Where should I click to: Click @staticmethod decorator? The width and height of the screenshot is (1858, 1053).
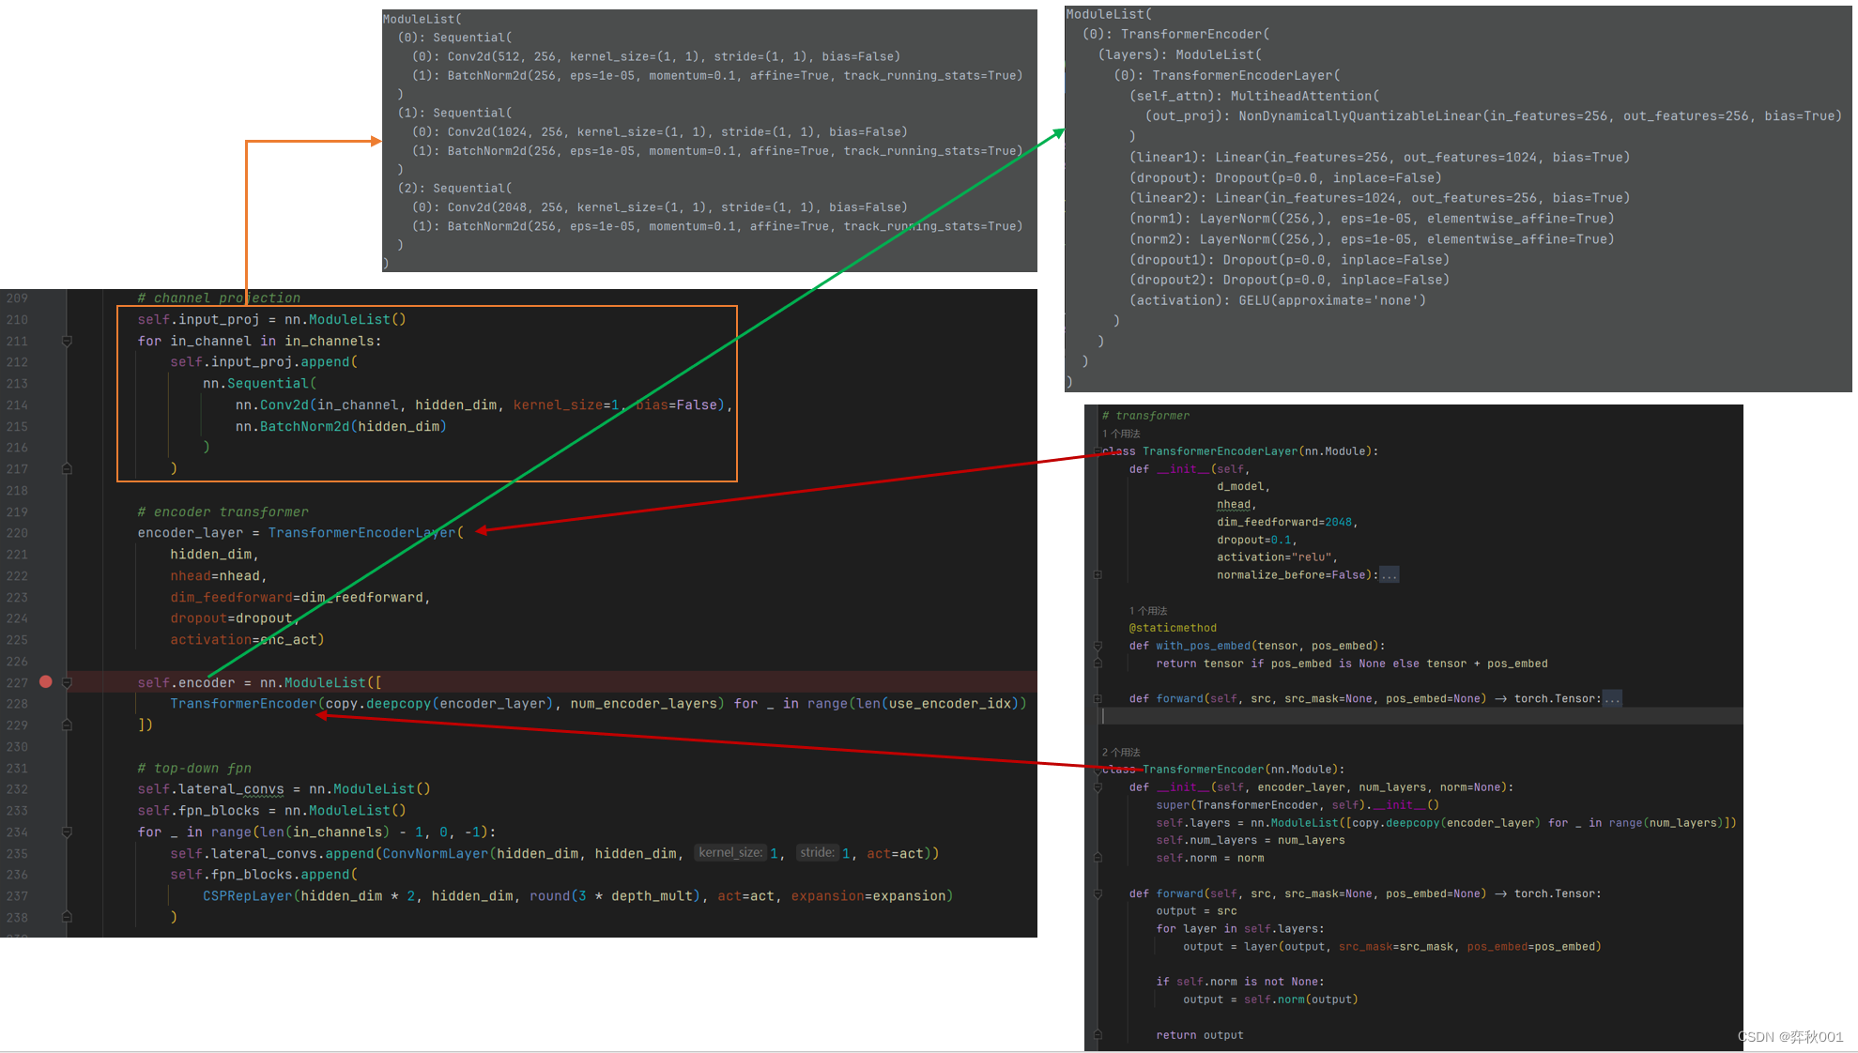click(x=1173, y=628)
